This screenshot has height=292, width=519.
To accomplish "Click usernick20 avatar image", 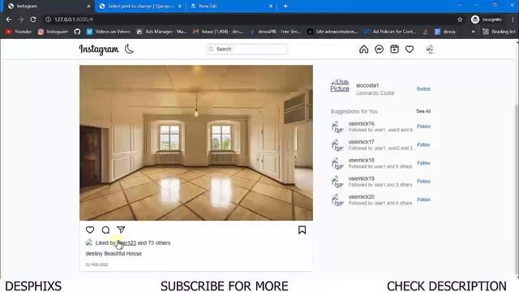I will click(x=337, y=200).
